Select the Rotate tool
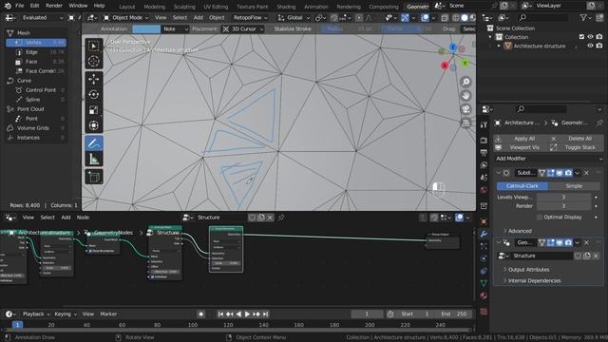The height and width of the screenshot is (342, 608). (93, 95)
